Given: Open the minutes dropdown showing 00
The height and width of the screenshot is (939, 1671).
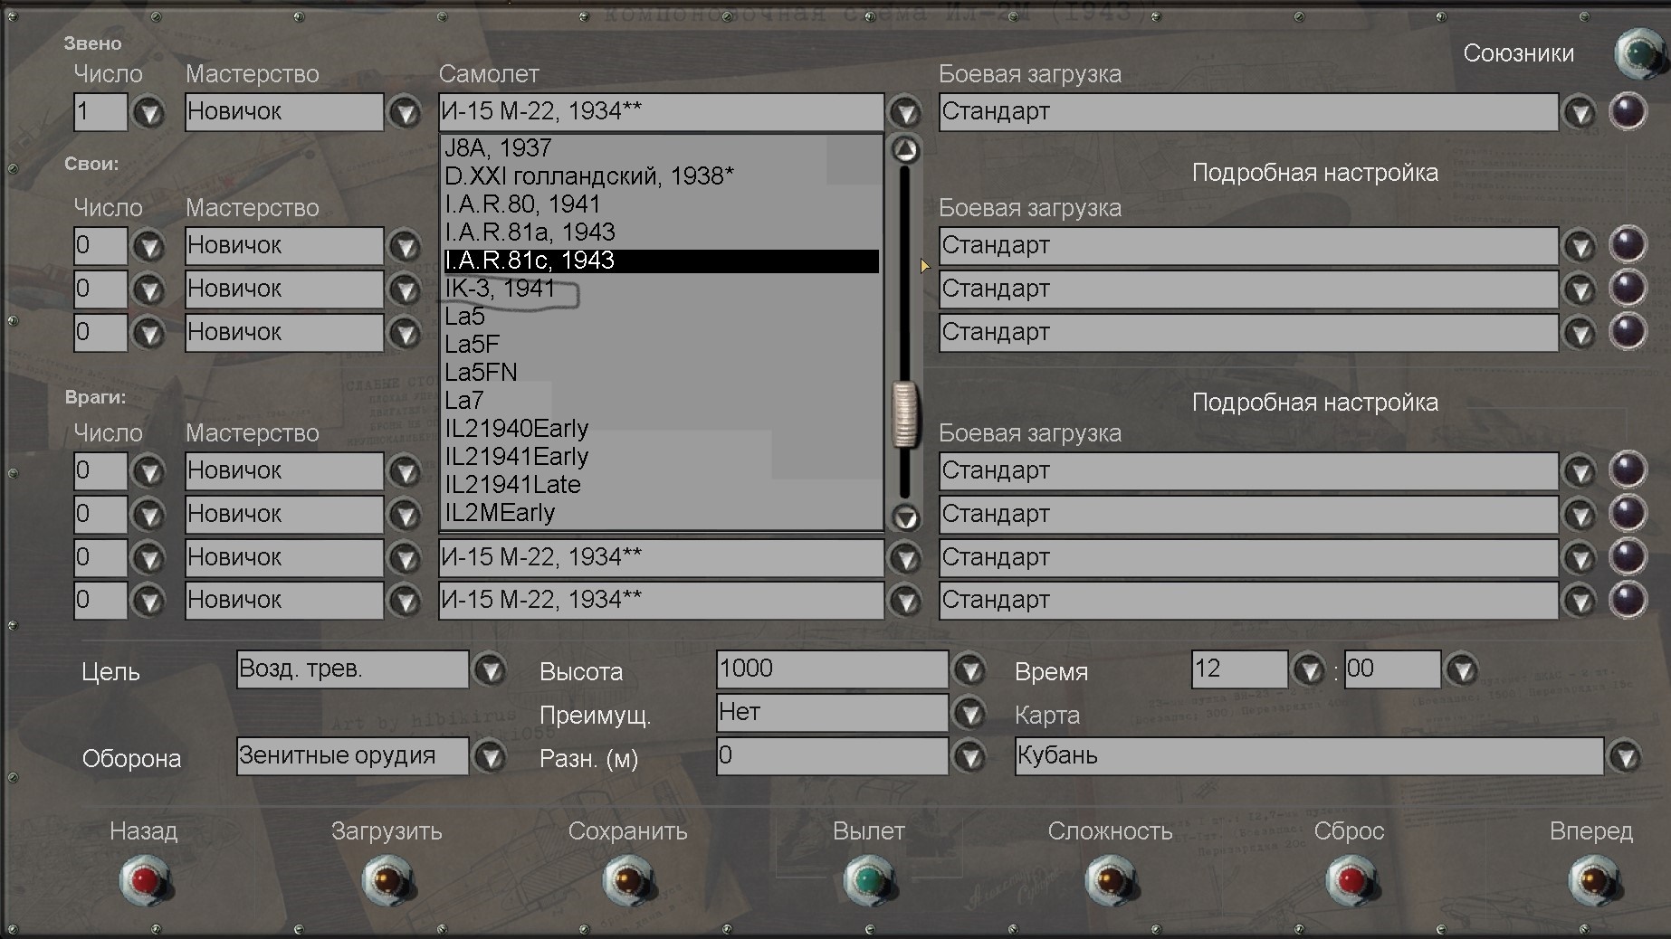Looking at the screenshot, I should point(1462,670).
